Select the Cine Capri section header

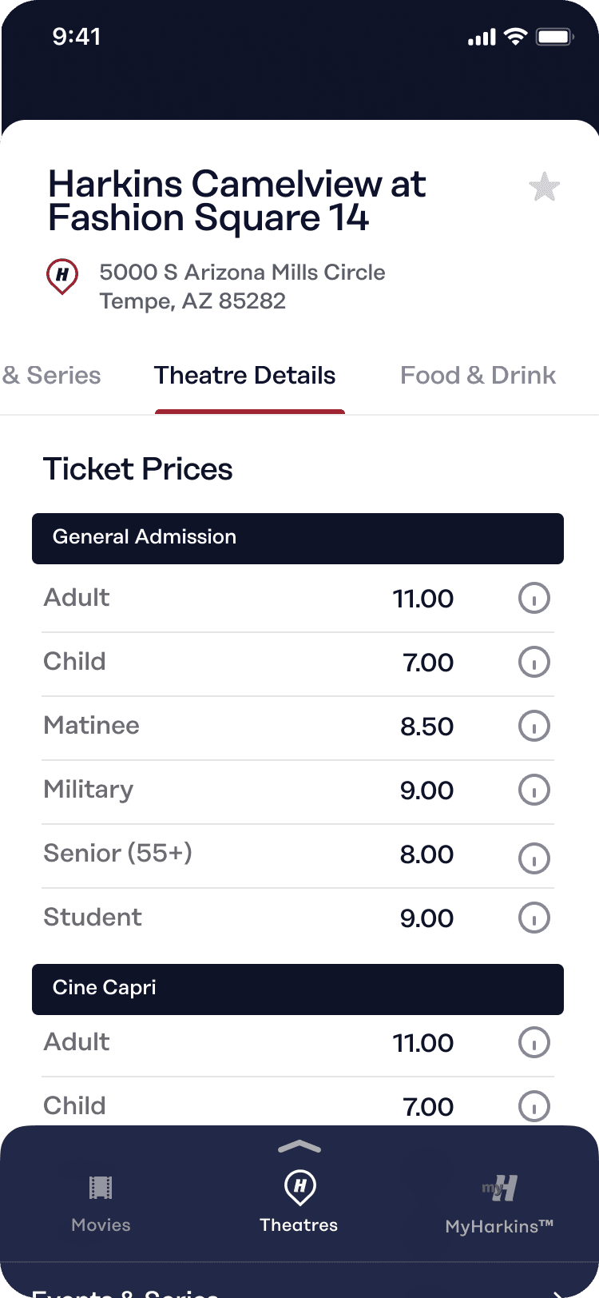point(298,989)
